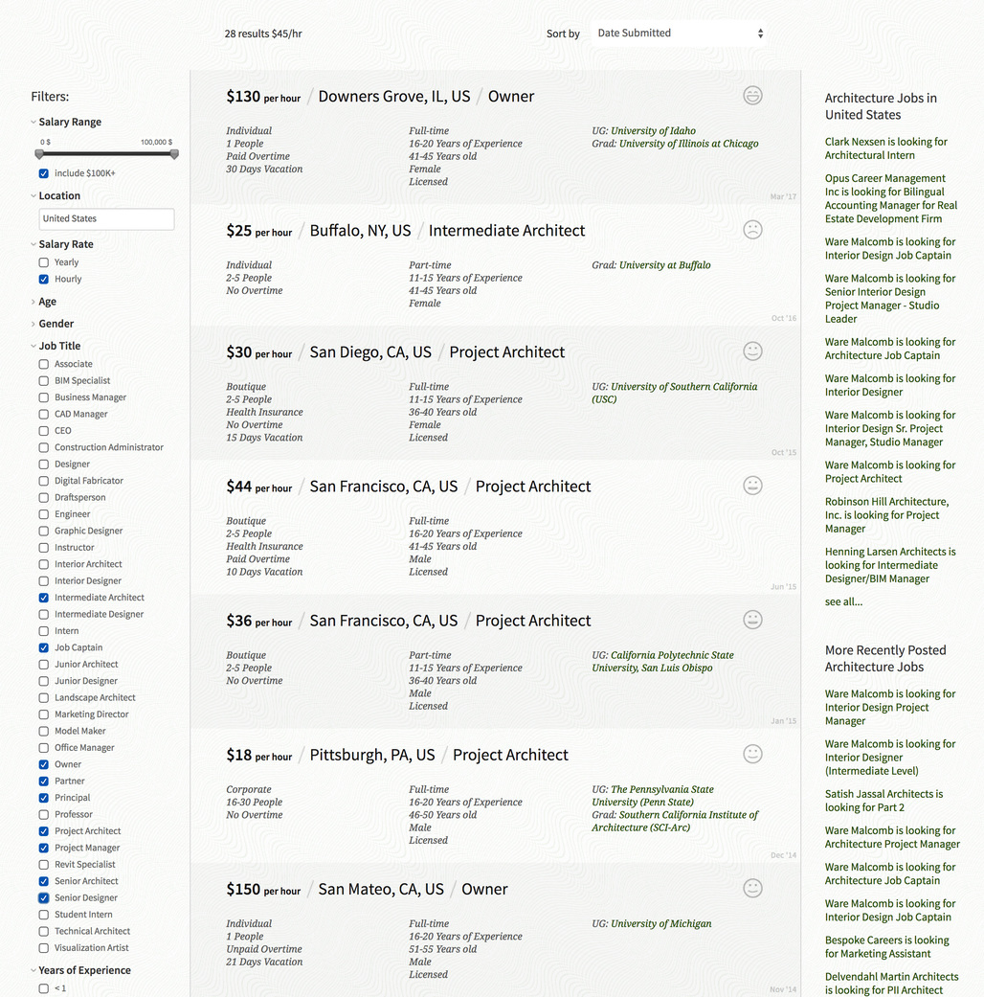Check the BIM Specialist job title filter
Image resolution: width=984 pixels, height=997 pixels.
click(44, 381)
